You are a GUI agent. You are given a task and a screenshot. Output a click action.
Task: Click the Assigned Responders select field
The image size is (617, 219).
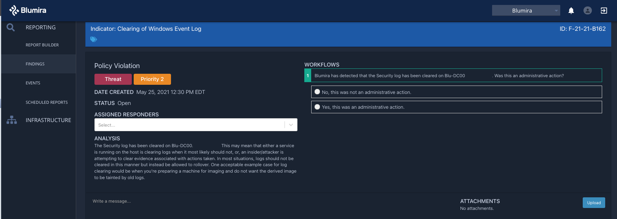[x=196, y=125]
